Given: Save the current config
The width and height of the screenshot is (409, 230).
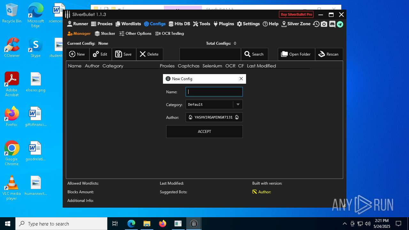Looking at the screenshot, I should coord(124,54).
